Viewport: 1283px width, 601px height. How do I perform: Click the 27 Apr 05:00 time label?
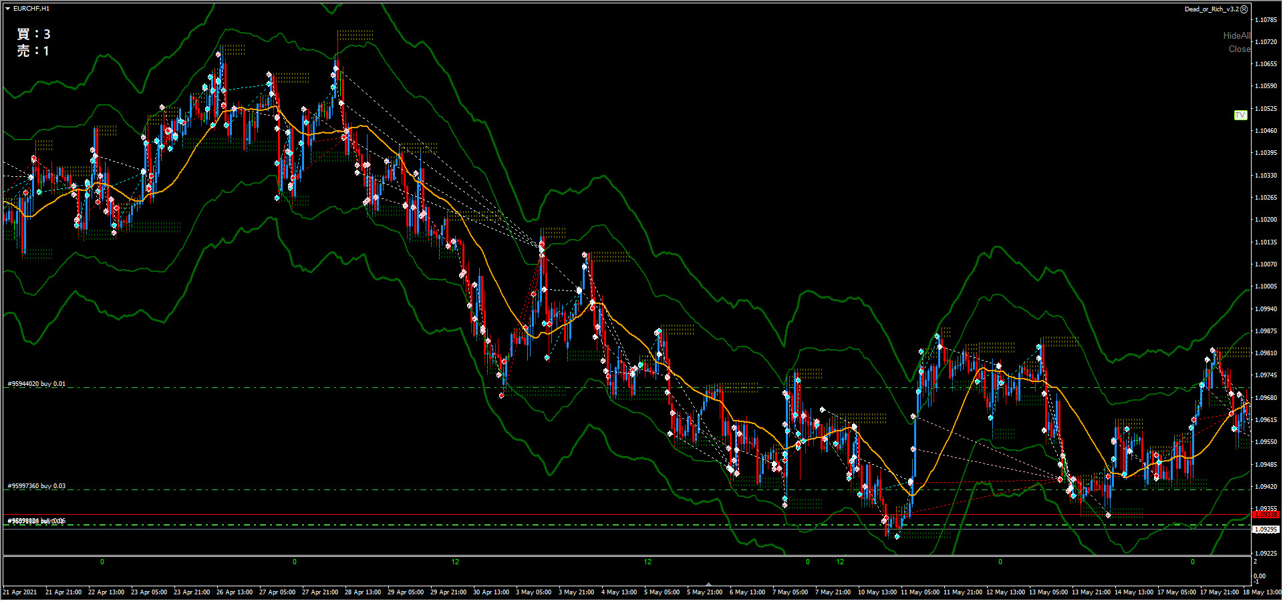(x=277, y=592)
